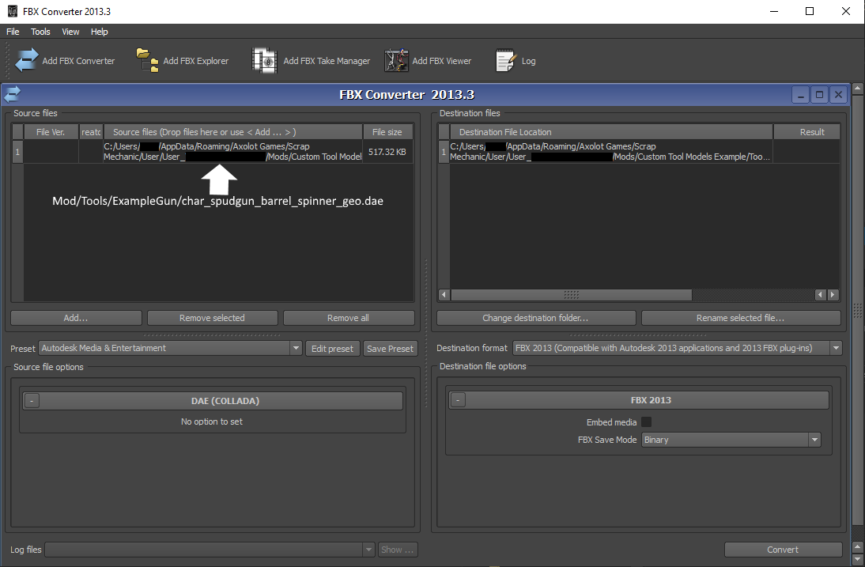Click the FBX Converter app icon in title bar
865x567 pixels.
pos(12,11)
